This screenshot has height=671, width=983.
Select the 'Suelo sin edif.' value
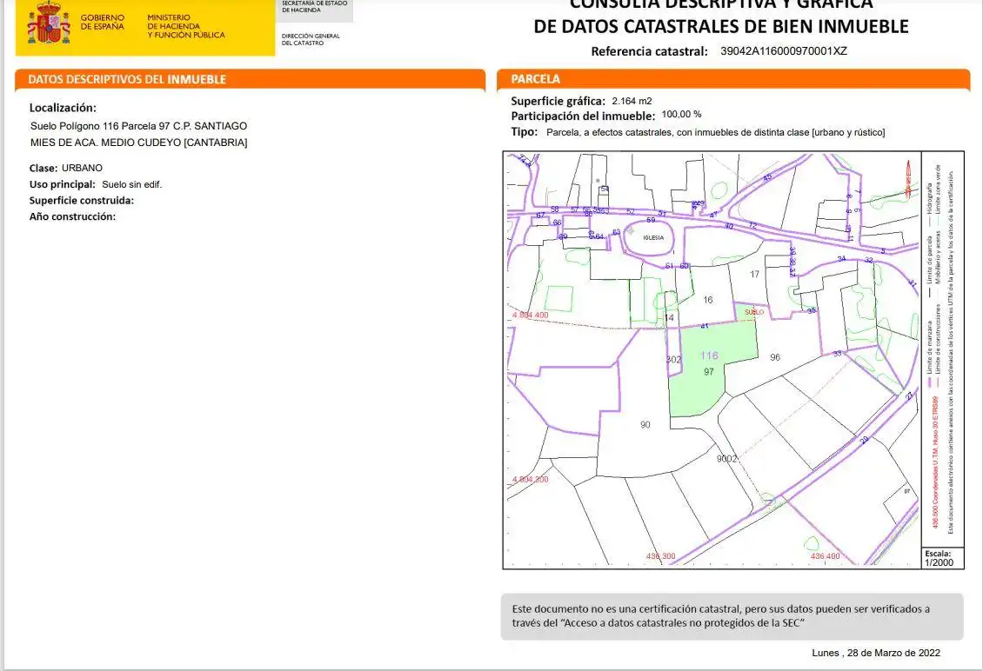pyautogui.click(x=131, y=184)
